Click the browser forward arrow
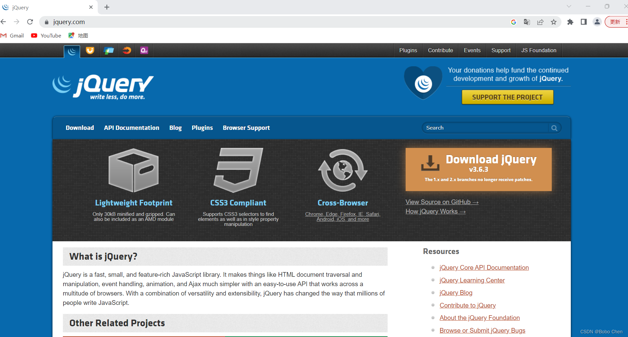This screenshot has width=628, height=337. 16,22
